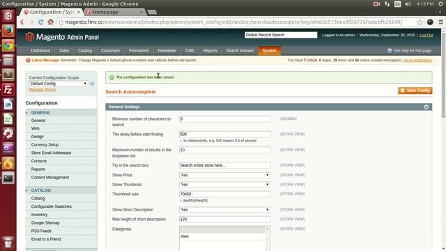Screen dimensions: 446x251
Task: Open Customers menu
Action: coord(110,51)
